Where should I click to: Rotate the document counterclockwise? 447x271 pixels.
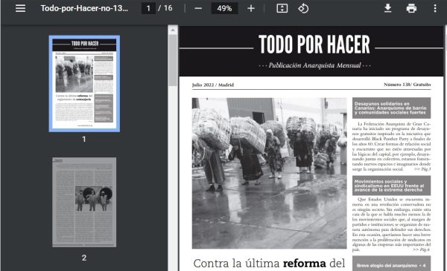(303, 8)
